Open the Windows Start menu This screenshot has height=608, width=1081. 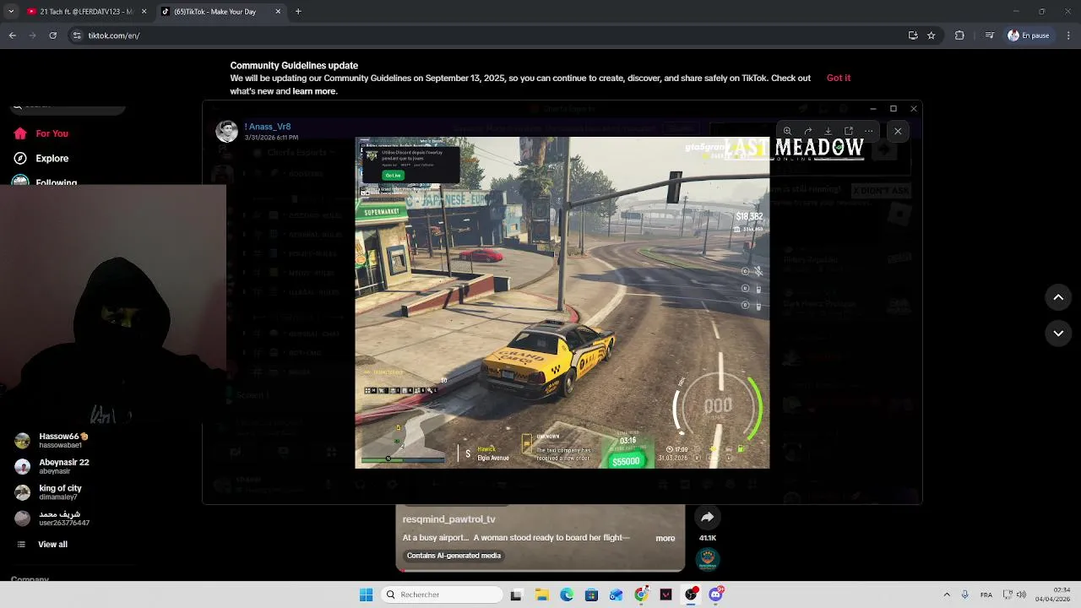366,594
